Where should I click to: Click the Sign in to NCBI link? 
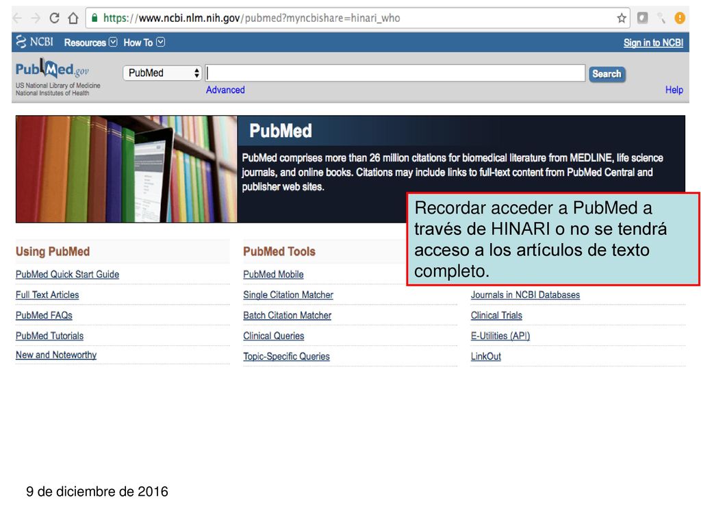click(x=653, y=42)
